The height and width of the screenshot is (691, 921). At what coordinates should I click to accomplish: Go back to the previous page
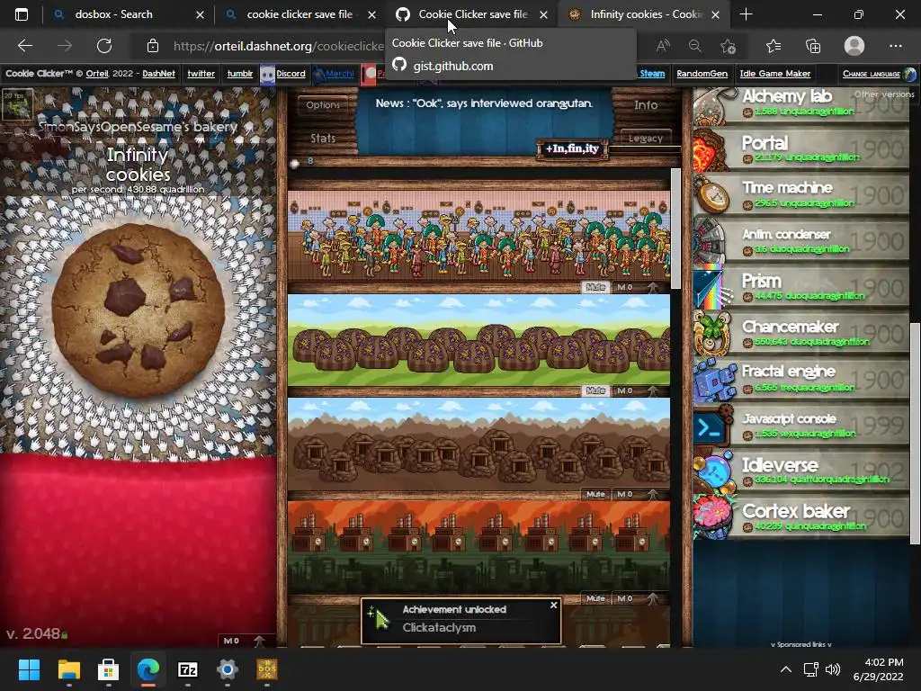pos(25,46)
